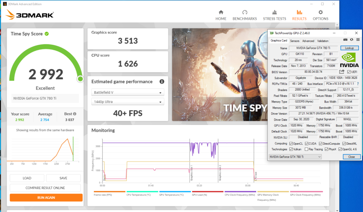Click the orange RUN AGAIN button
This screenshot has width=363, height=212.
[46, 198]
